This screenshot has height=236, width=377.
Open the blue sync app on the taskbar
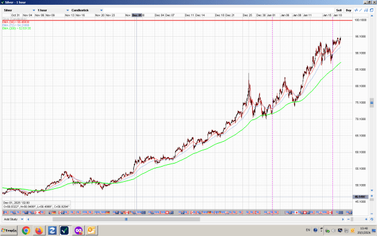click(x=52, y=231)
